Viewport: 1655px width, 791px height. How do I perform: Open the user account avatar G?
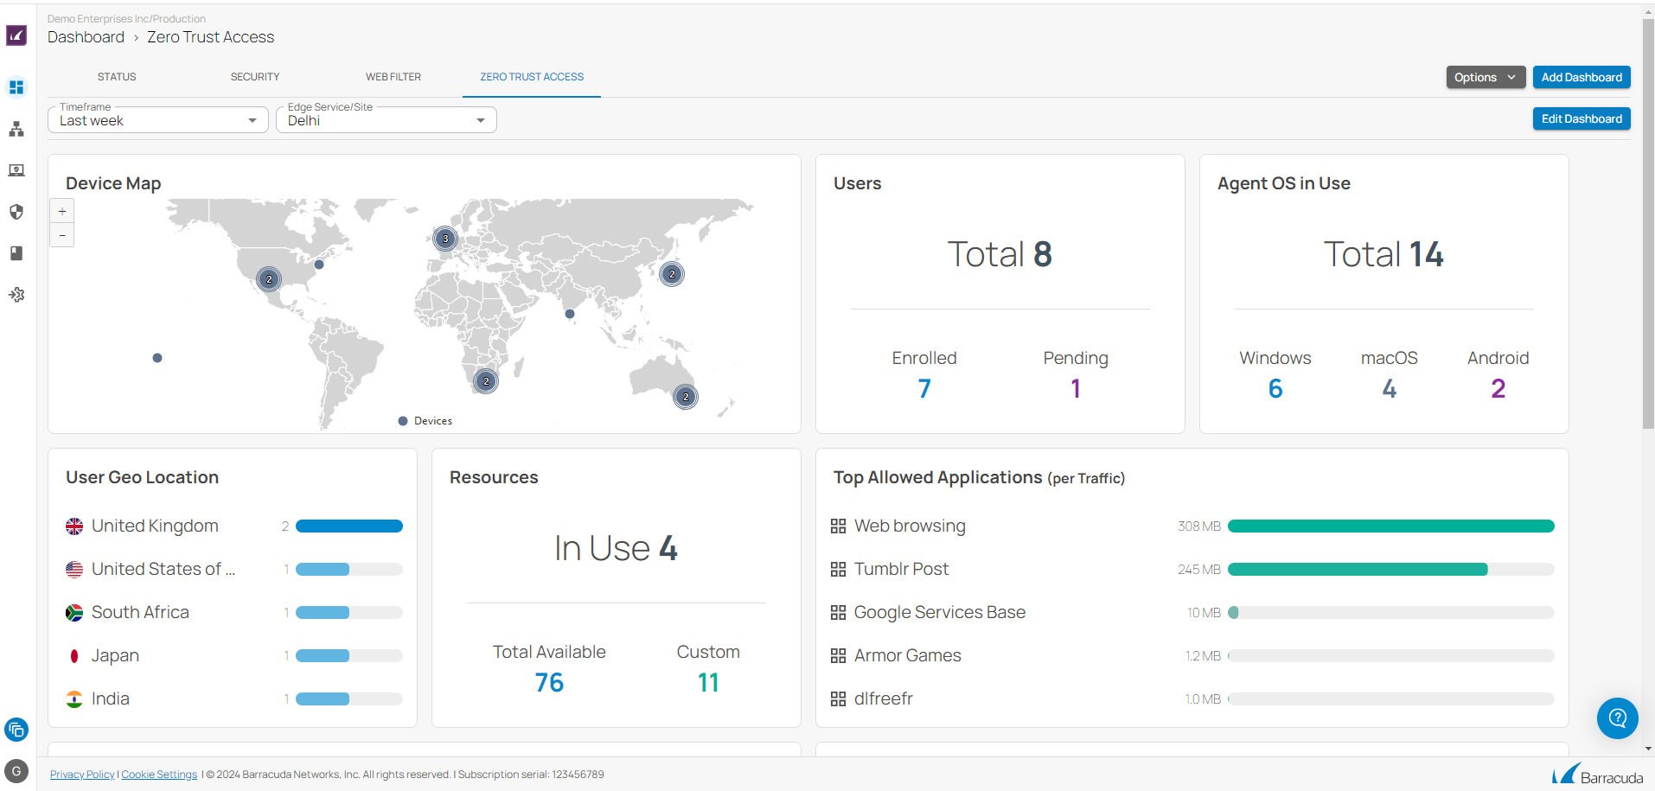pos(16,771)
